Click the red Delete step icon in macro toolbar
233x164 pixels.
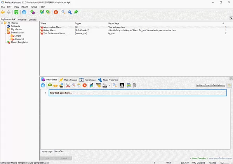[x=84, y=85]
